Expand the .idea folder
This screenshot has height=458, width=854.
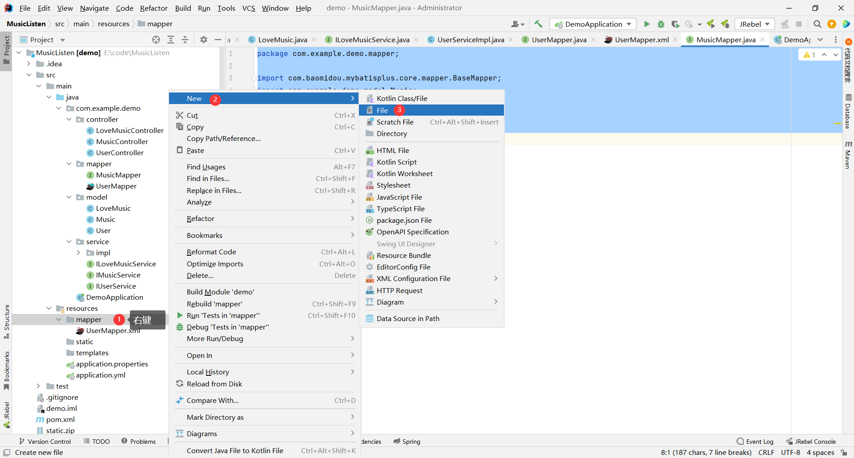point(29,64)
